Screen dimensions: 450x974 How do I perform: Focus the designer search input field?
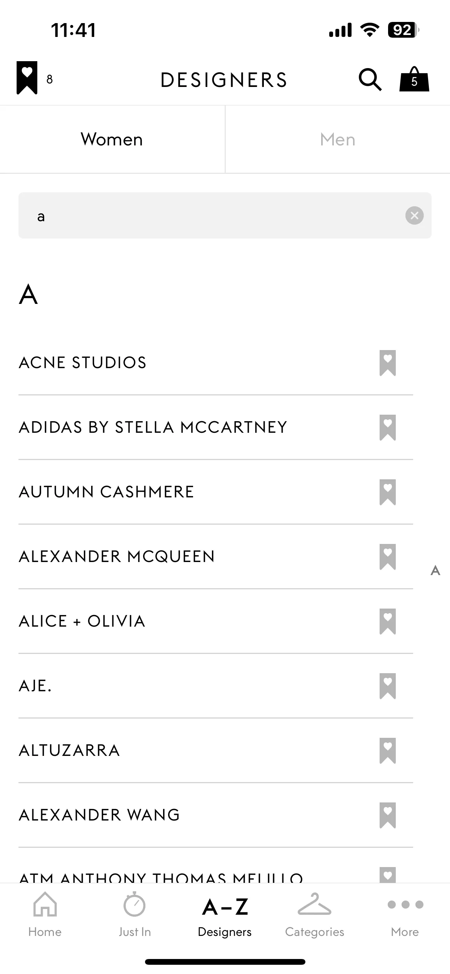pyautogui.click(x=225, y=215)
